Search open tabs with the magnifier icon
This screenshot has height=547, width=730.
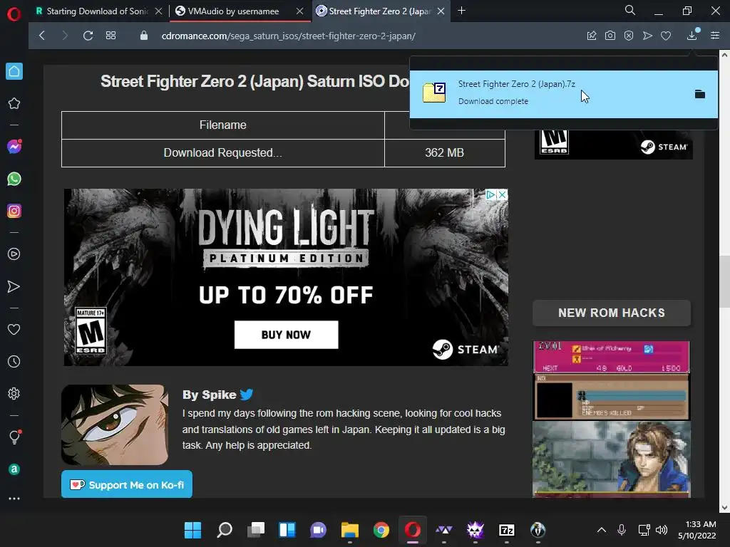[x=630, y=10]
